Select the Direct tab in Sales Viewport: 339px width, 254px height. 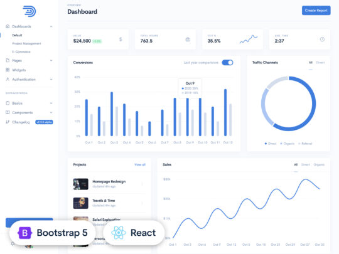(x=306, y=164)
